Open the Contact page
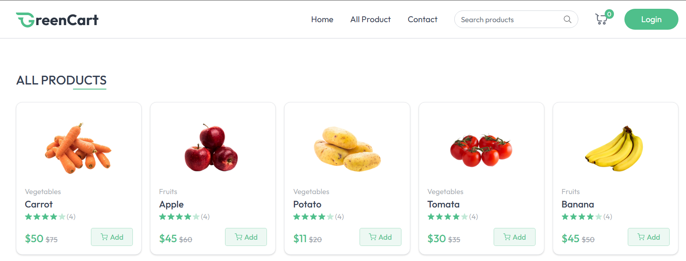The image size is (686, 261). (x=422, y=19)
